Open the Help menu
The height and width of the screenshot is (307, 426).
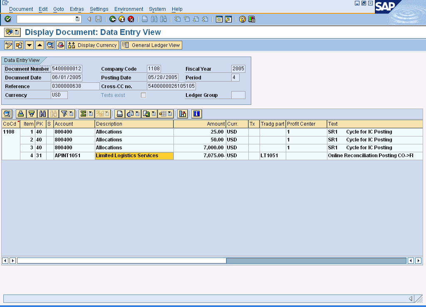177,9
